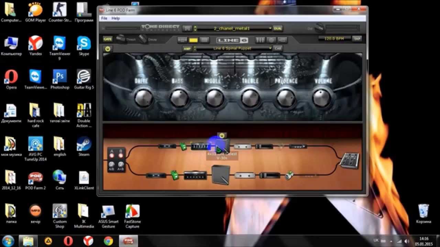Select the black rack unit in the top chain

tap(264, 146)
